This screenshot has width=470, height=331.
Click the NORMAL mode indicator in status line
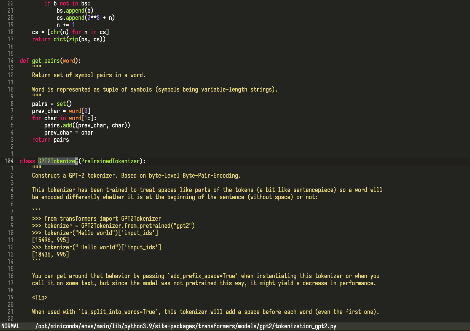[11, 326]
